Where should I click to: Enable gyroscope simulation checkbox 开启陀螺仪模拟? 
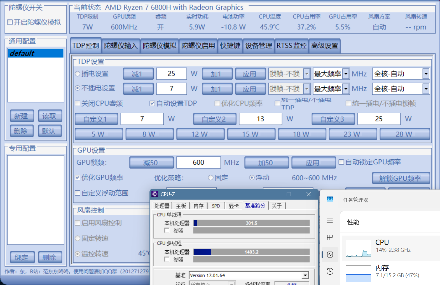point(10,22)
